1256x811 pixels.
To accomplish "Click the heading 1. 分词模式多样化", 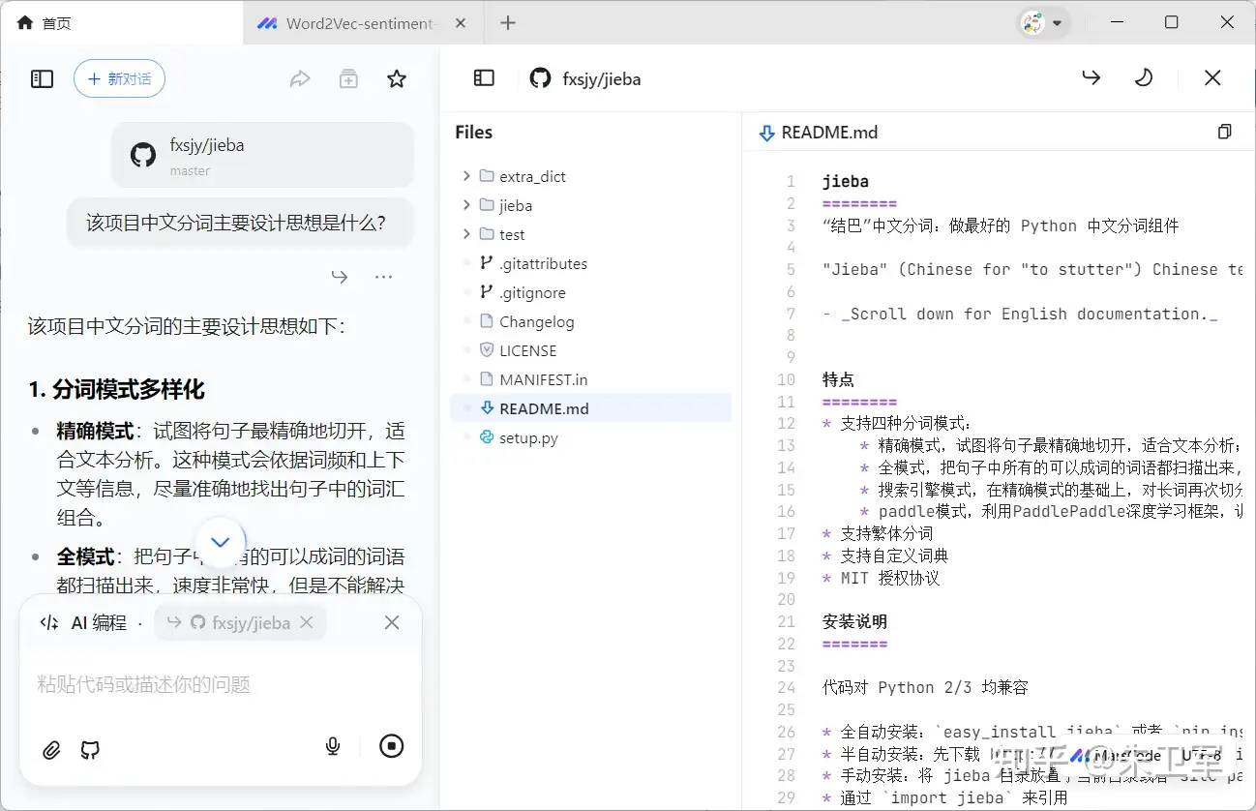I will [x=116, y=390].
